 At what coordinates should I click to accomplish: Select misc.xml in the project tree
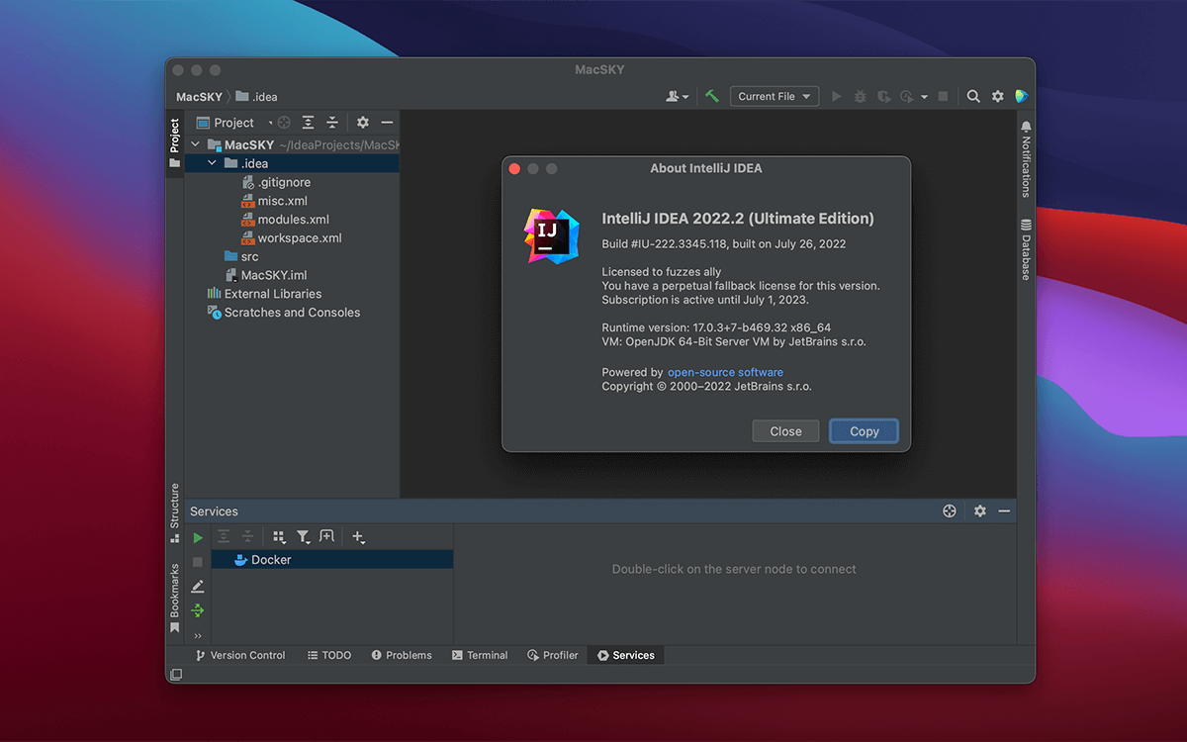click(x=275, y=201)
